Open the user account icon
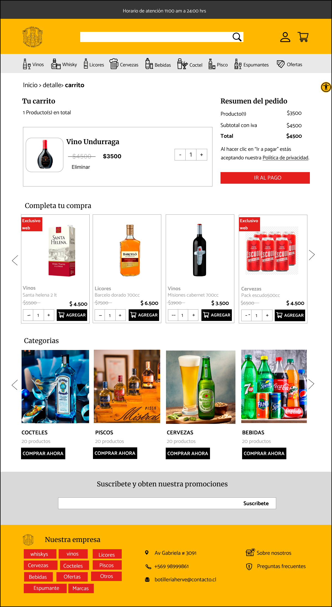The height and width of the screenshot is (607, 332). coord(285,37)
